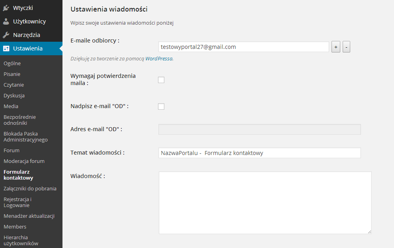Open the WordPressa link

click(159, 58)
